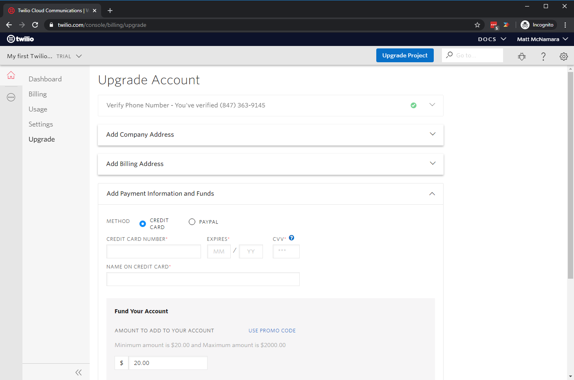Image resolution: width=574 pixels, height=380 pixels.
Task: Select the PayPal payment method
Action: [x=192, y=222]
